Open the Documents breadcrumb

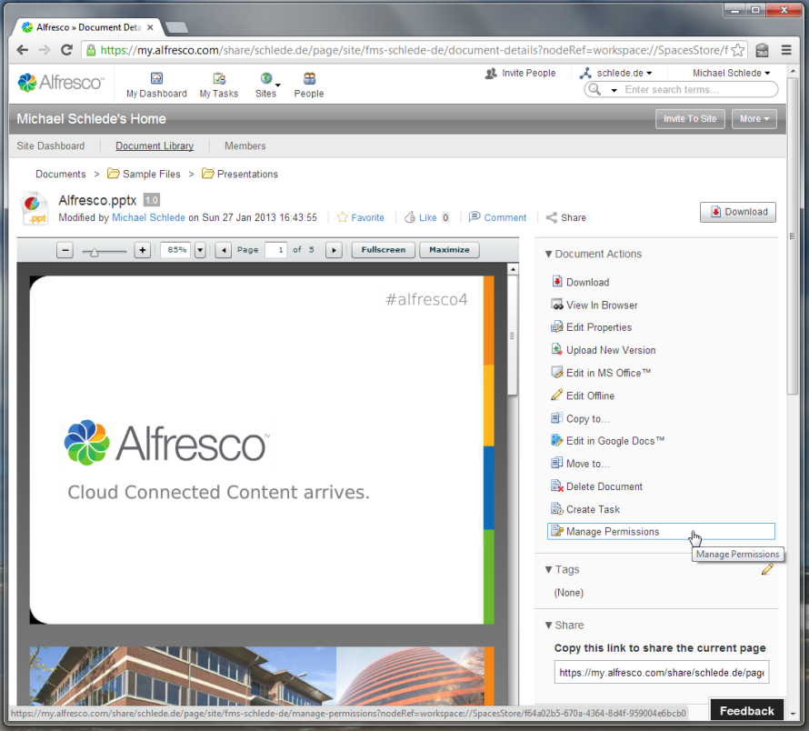[61, 174]
